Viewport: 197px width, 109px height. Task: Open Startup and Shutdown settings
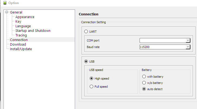click(33, 30)
